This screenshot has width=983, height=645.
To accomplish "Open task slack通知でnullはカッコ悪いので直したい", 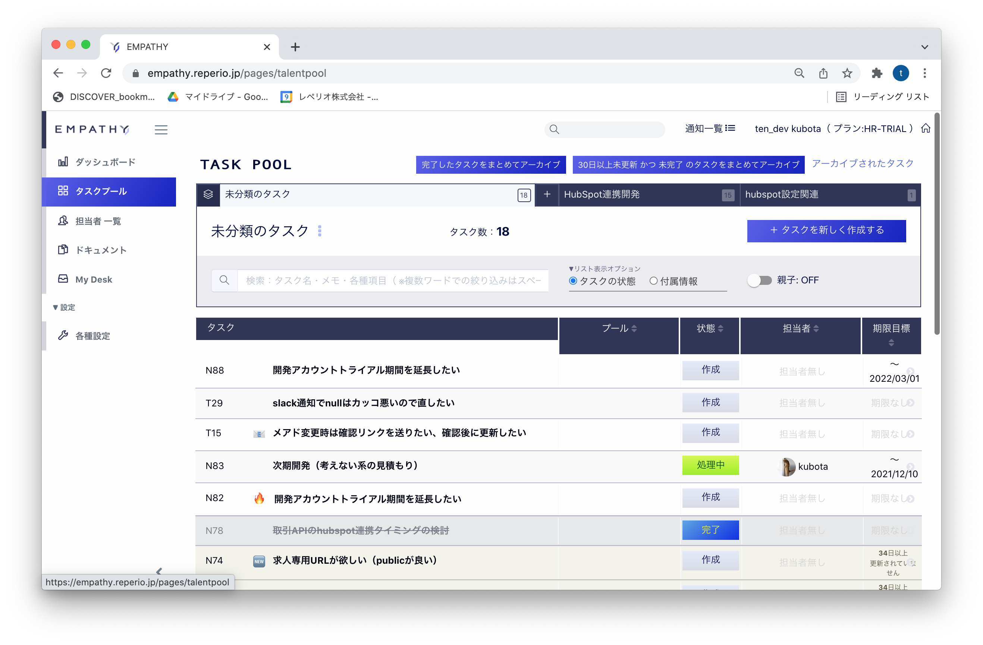I will [x=364, y=403].
